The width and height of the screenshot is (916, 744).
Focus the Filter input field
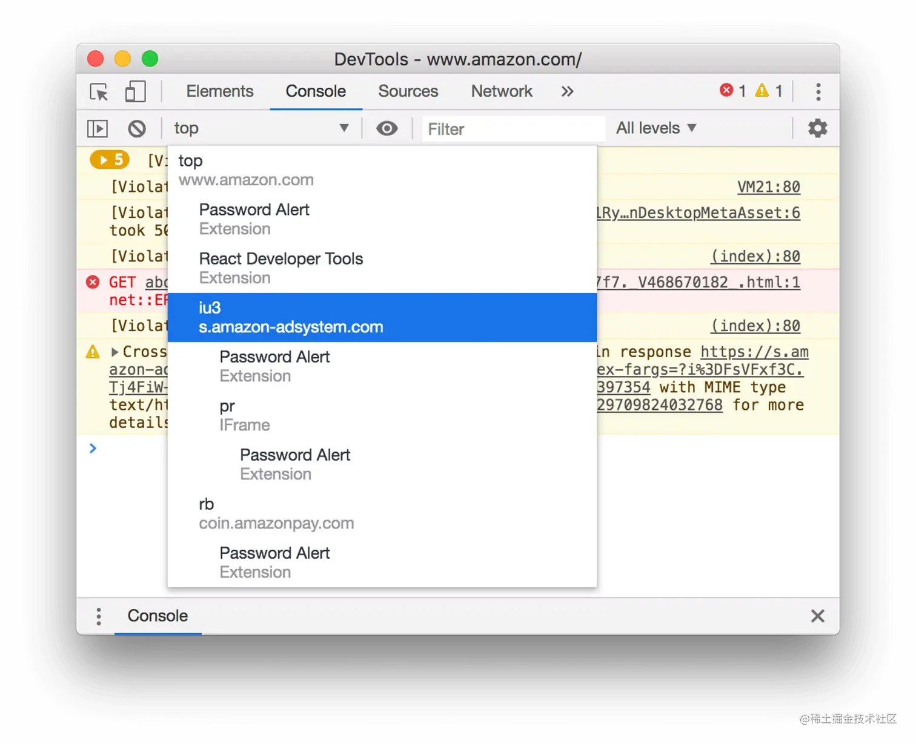coord(513,129)
